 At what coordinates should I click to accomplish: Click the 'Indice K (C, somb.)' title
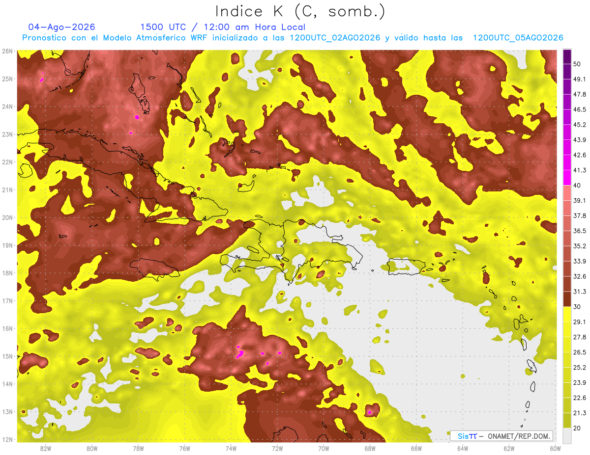click(x=300, y=11)
